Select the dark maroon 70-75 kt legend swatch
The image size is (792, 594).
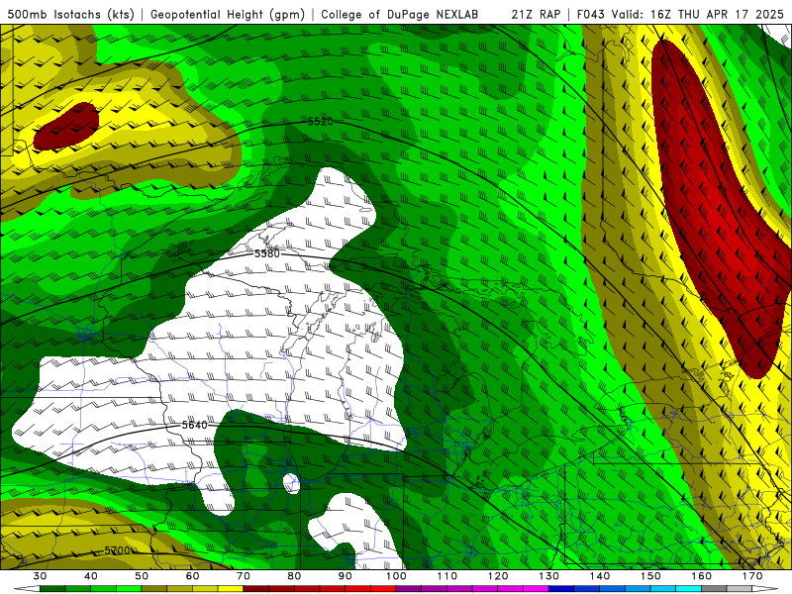[x=256, y=589]
